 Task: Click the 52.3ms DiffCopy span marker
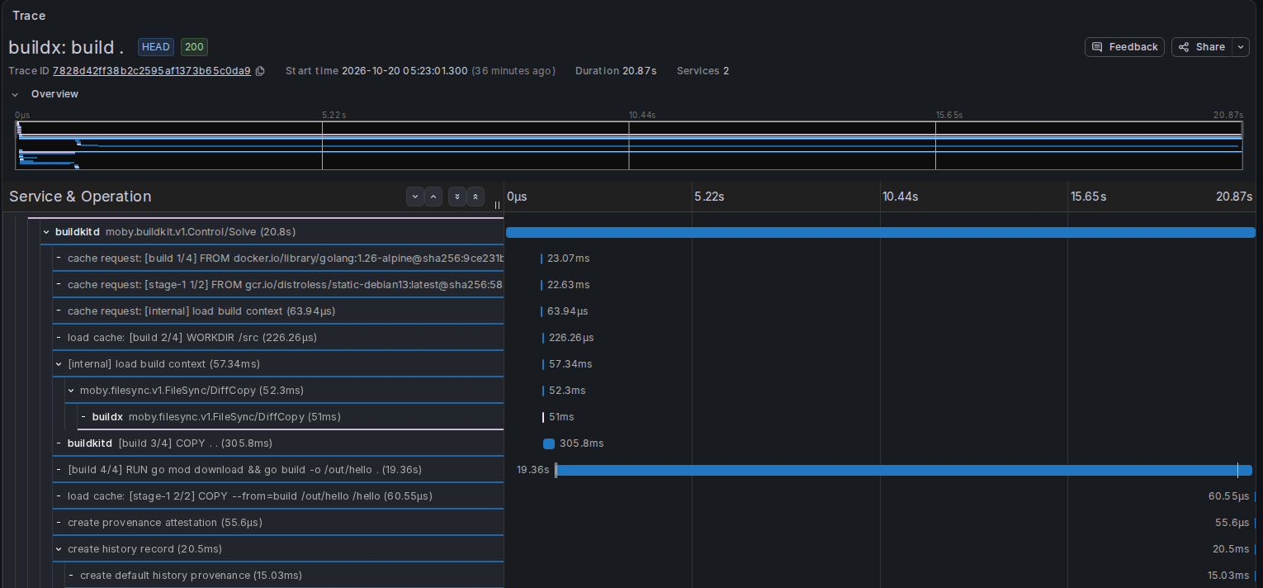pyautogui.click(x=543, y=391)
